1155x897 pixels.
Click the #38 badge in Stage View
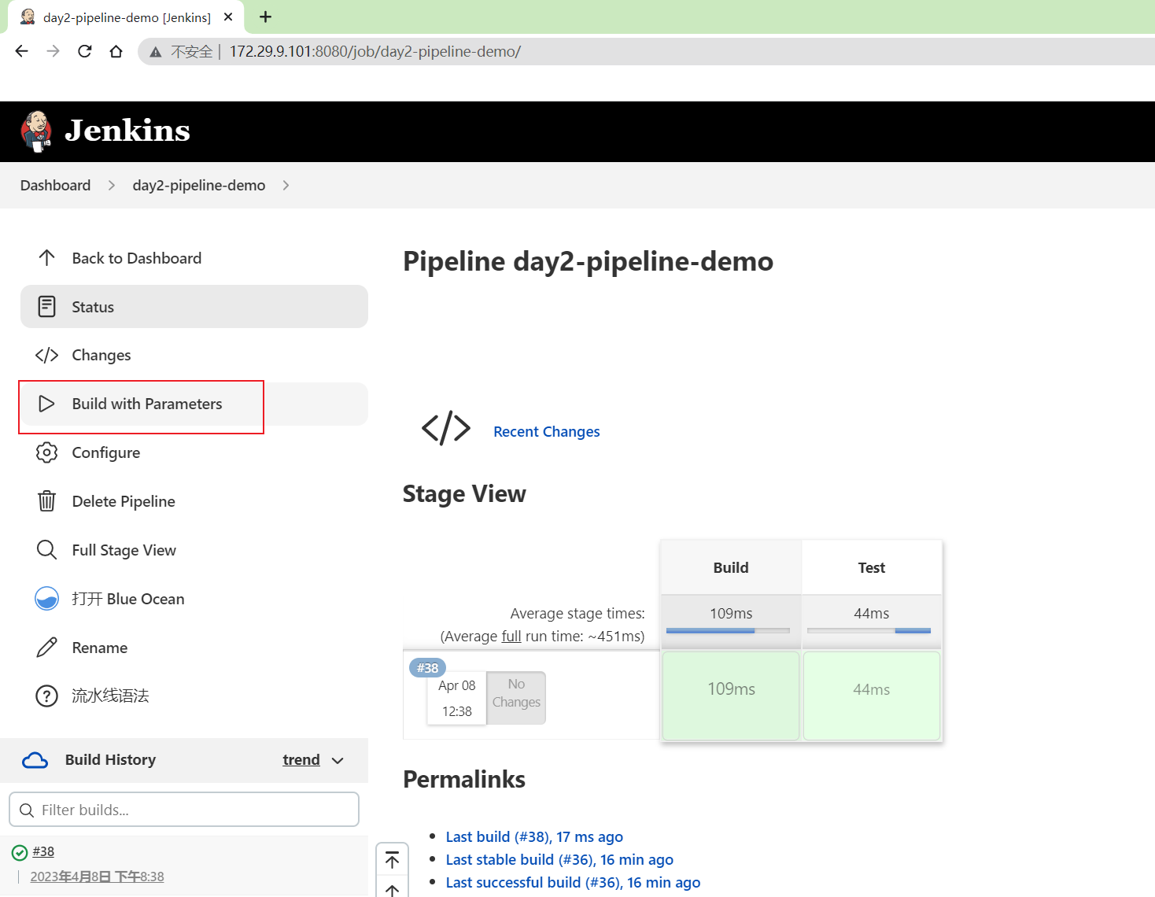[427, 668]
